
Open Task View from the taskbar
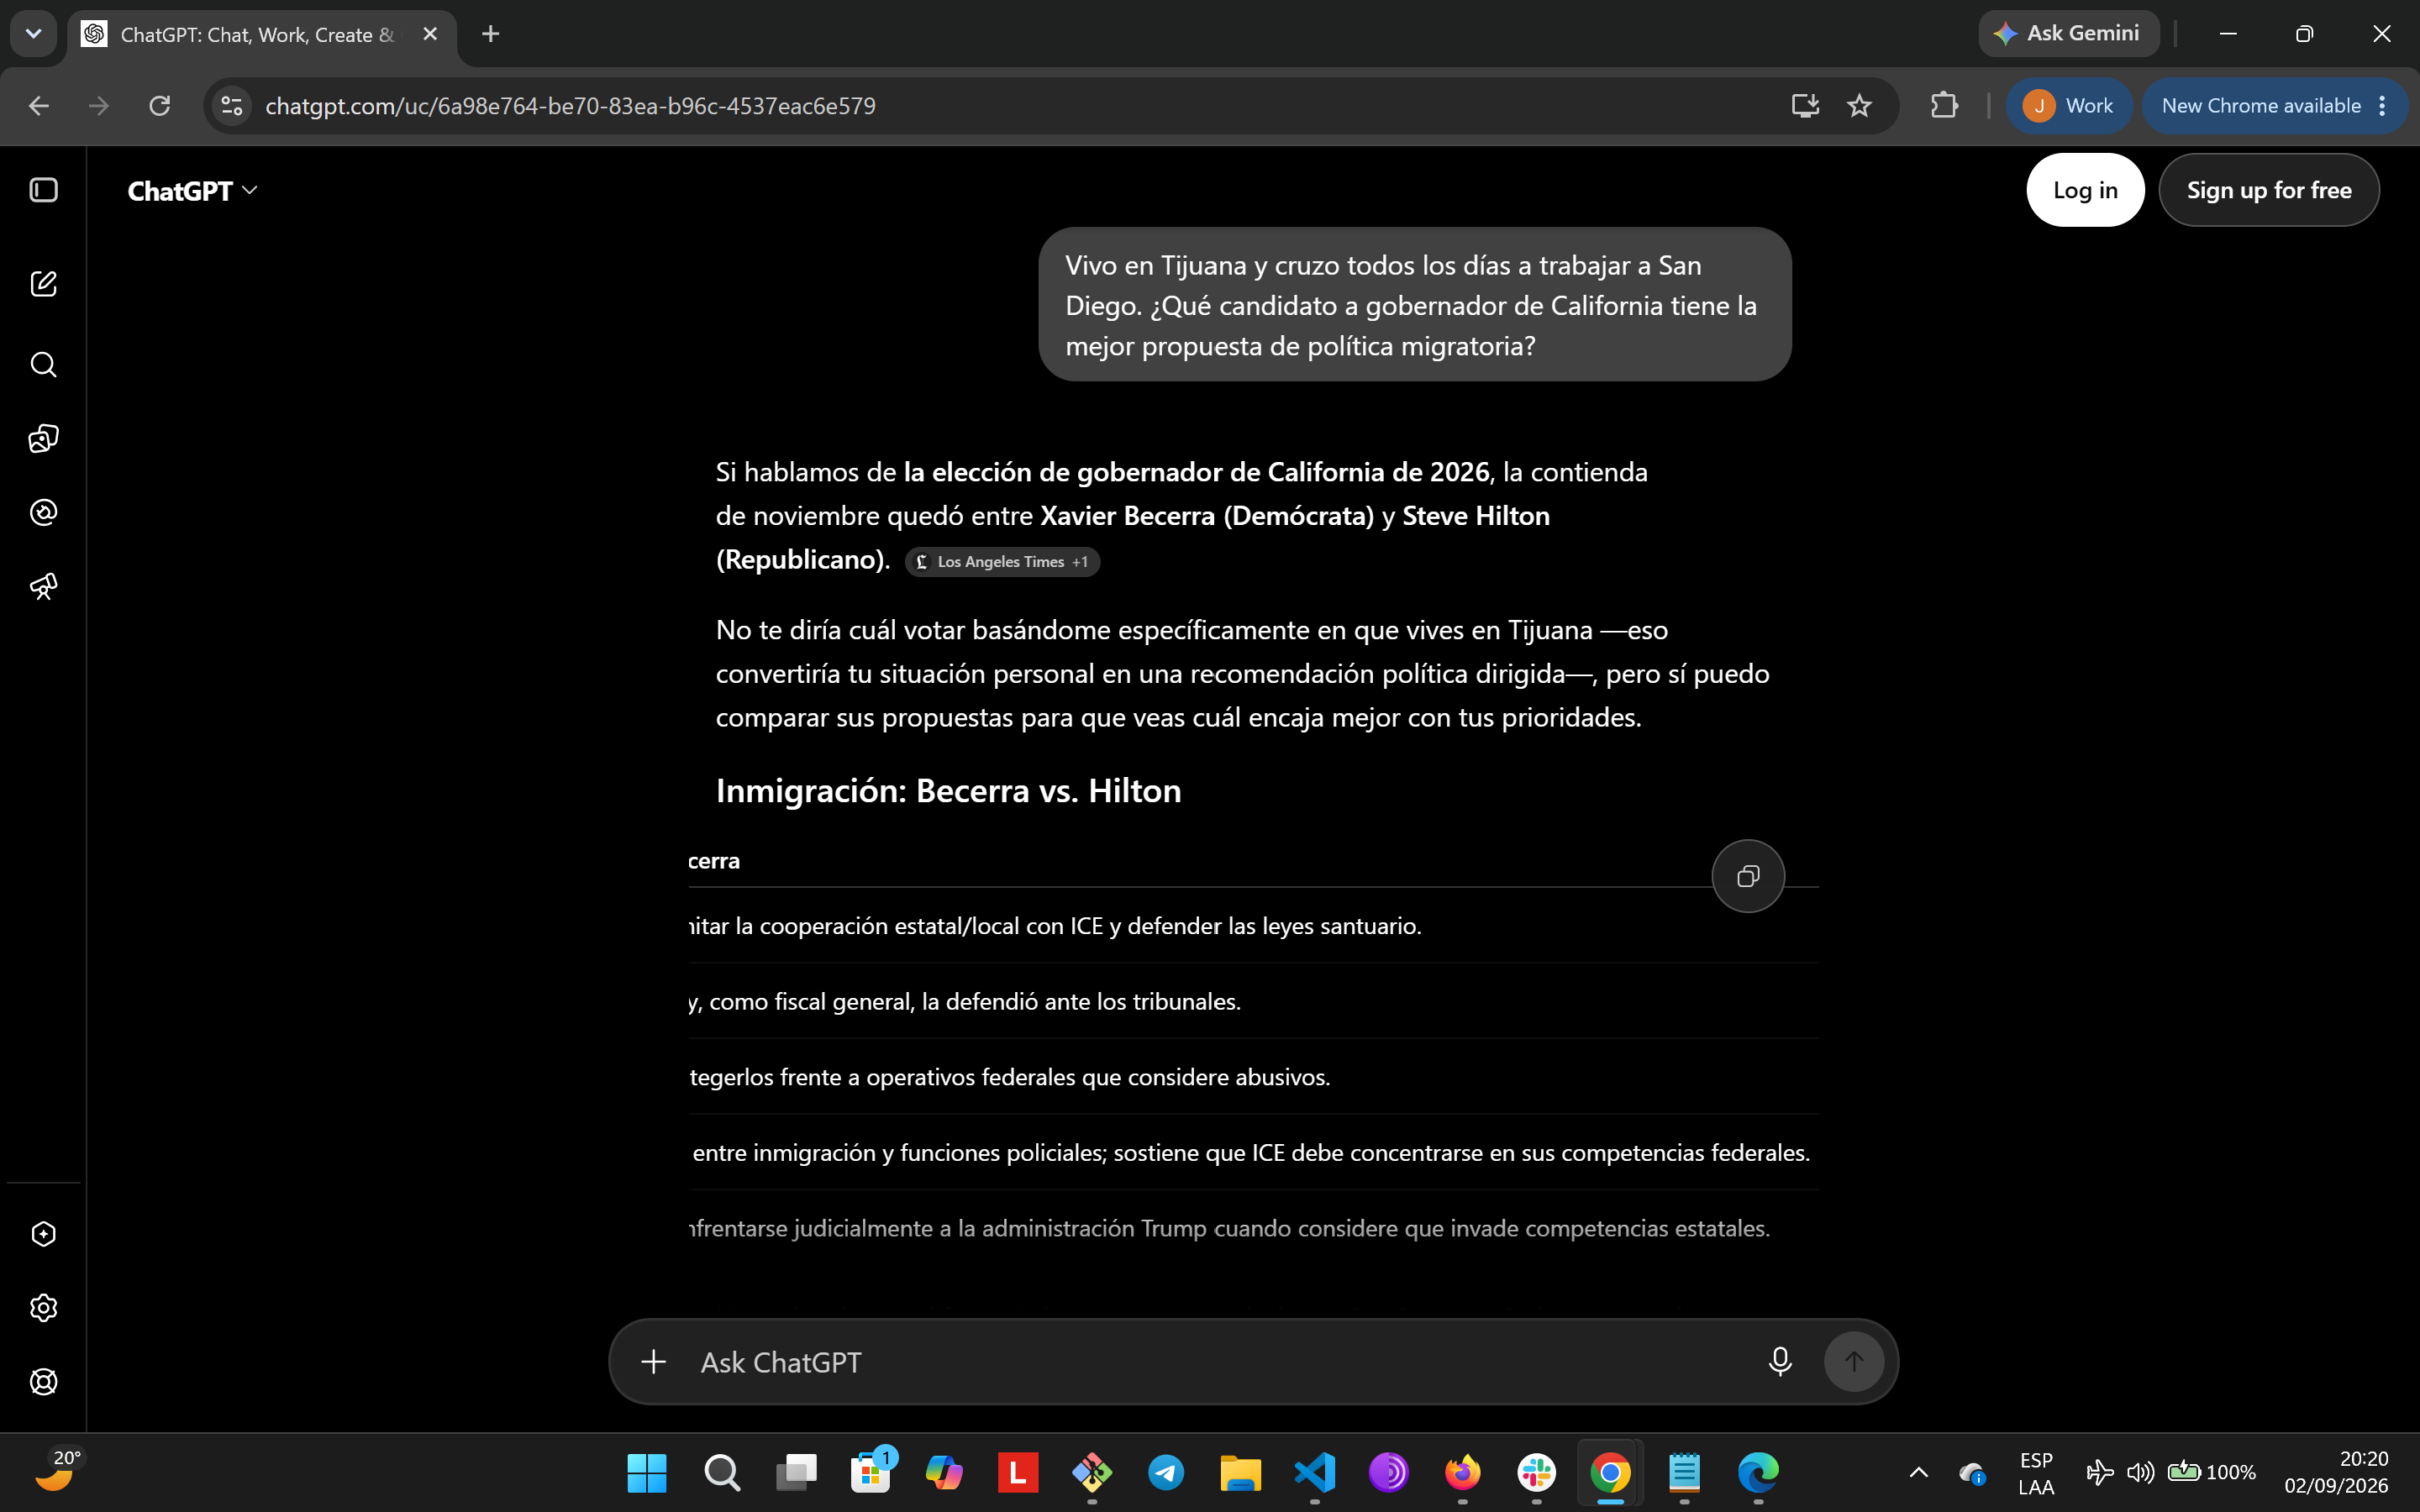coord(796,1472)
